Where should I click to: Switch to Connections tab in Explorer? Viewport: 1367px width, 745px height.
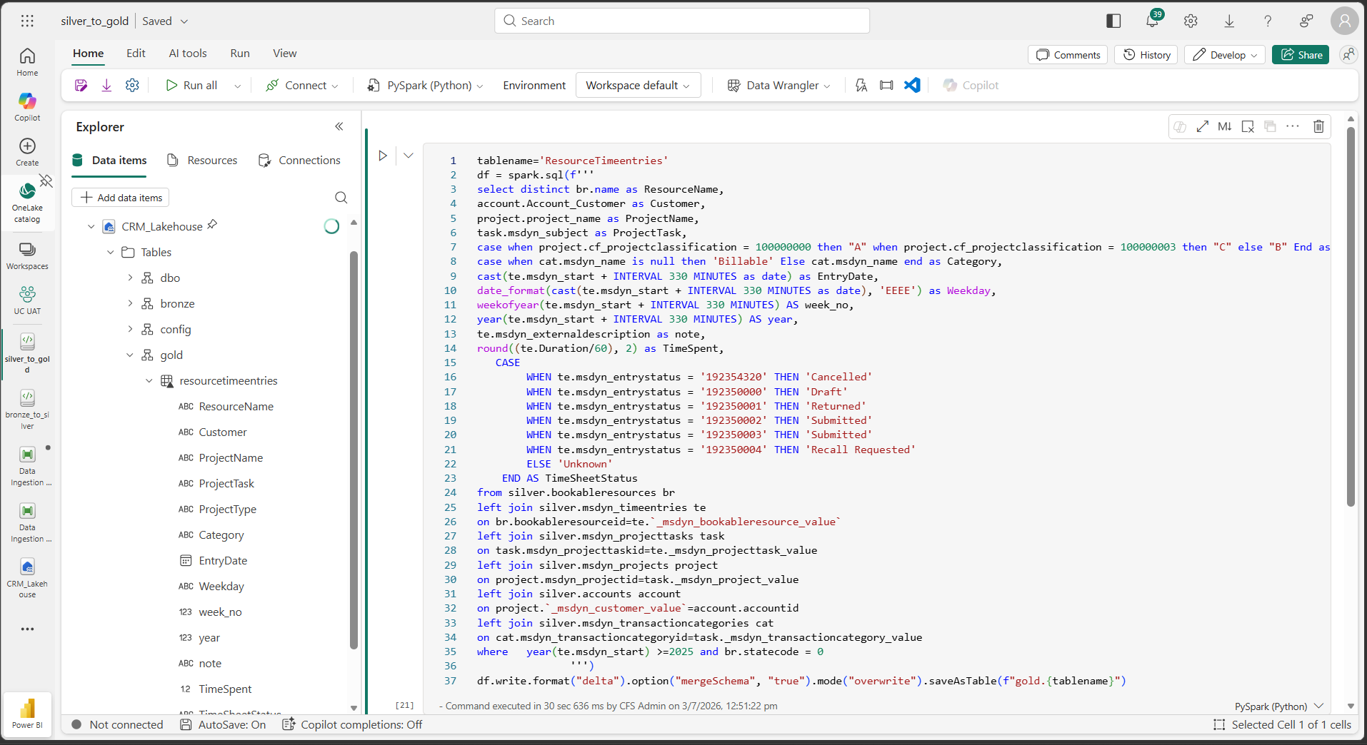(x=299, y=160)
